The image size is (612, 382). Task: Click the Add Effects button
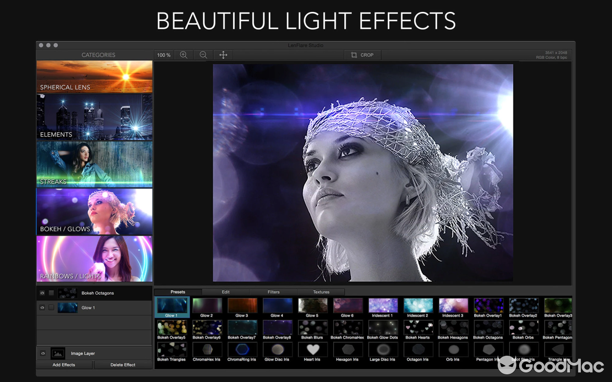point(64,364)
